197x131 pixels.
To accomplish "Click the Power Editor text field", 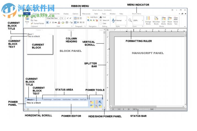I will 57,104.
